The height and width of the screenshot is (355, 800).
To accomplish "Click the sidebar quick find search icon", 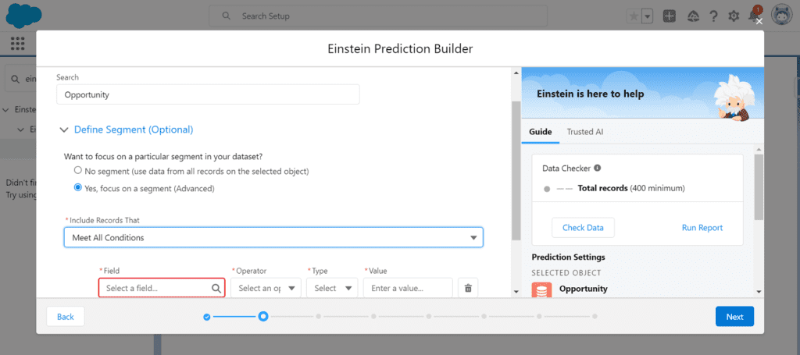I will (x=17, y=79).
